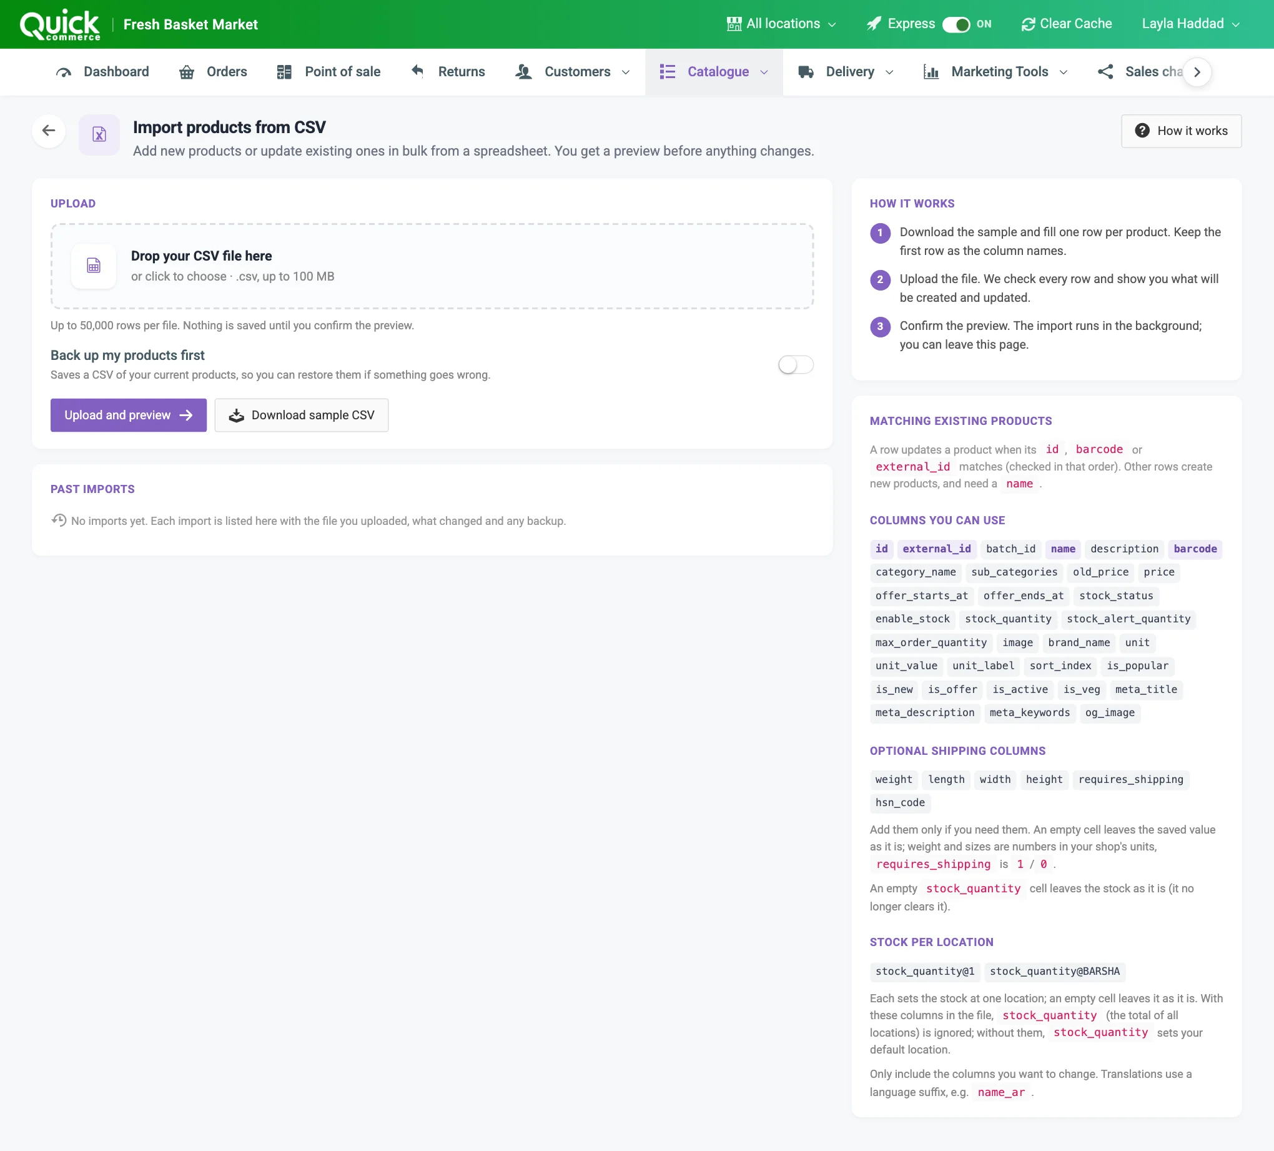Click the Quick commerce logo
The image size is (1274, 1151).
(x=60, y=24)
